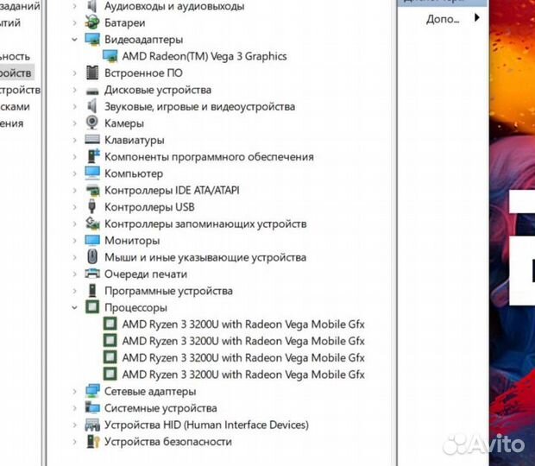Click the Сетевые адаптеры network icon
This screenshot has height=466, width=535.
[92, 391]
